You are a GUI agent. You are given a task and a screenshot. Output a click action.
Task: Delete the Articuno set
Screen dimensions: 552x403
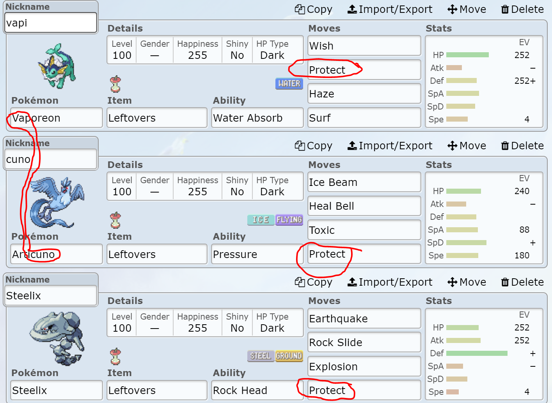(x=522, y=146)
